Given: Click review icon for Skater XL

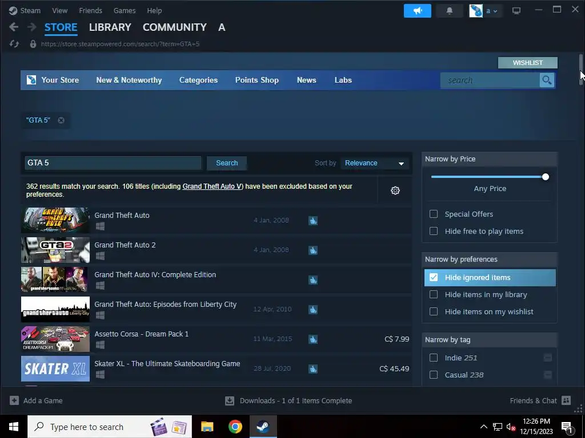Looking at the screenshot, I should (x=313, y=369).
